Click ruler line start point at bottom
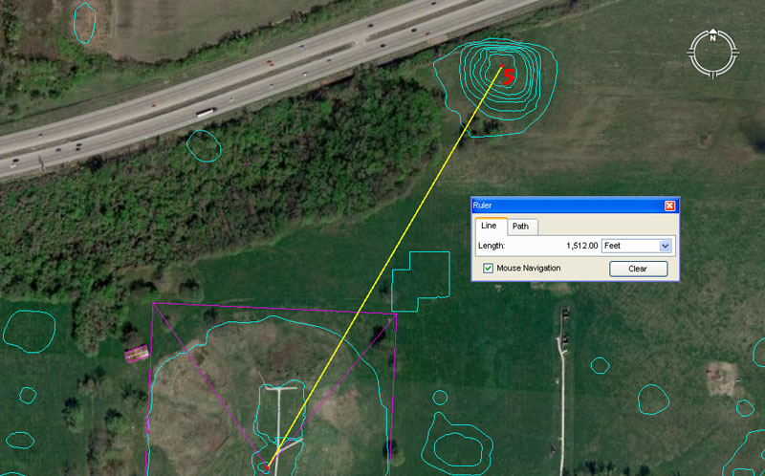 pyautogui.click(x=268, y=465)
